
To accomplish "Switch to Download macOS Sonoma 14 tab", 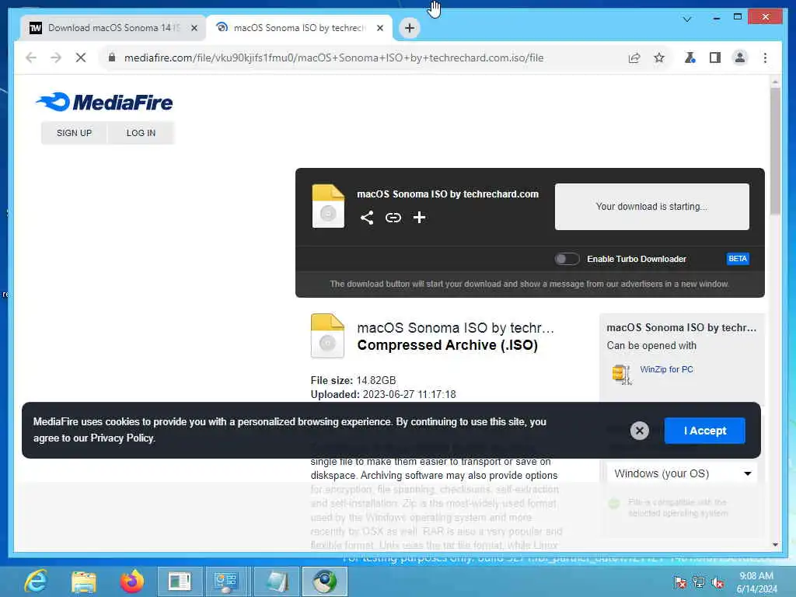I will (113, 28).
